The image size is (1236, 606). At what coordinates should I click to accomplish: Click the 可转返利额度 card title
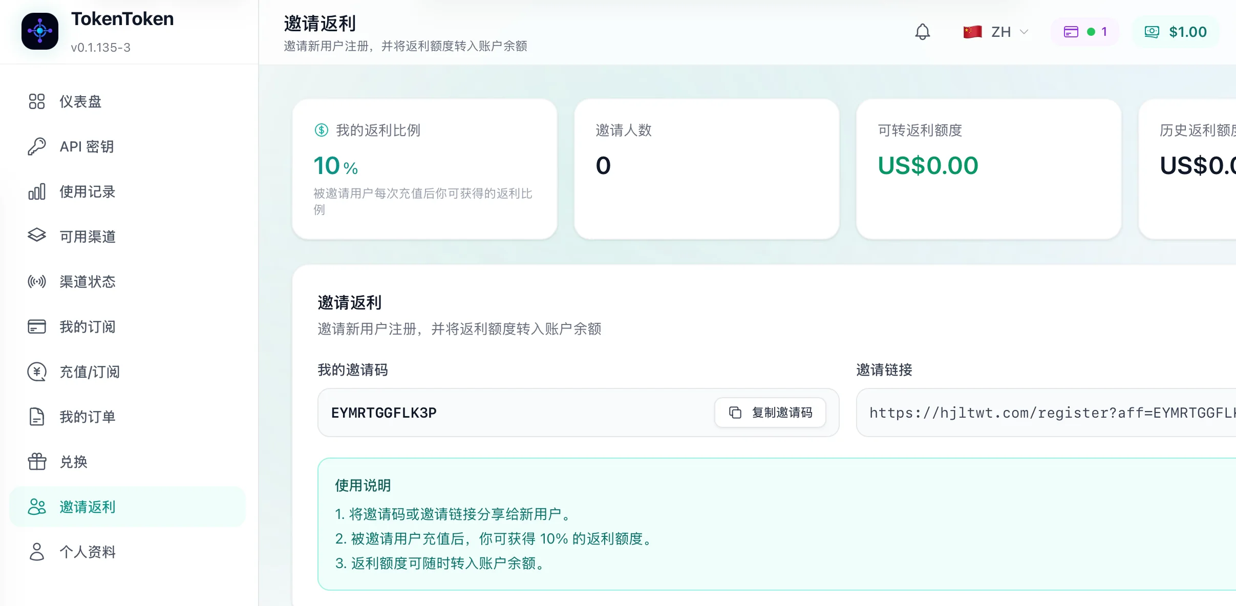[920, 130]
